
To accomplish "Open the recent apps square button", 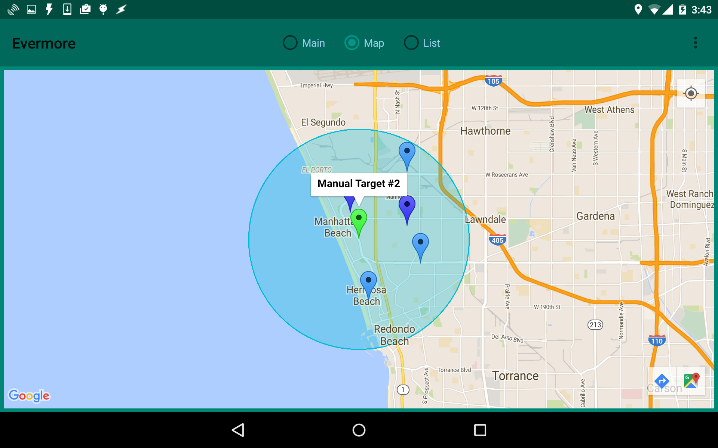I will (480, 430).
